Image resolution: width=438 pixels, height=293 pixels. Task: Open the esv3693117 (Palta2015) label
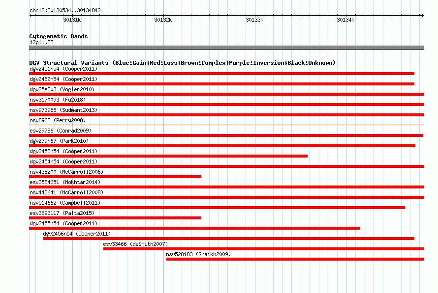(x=62, y=213)
